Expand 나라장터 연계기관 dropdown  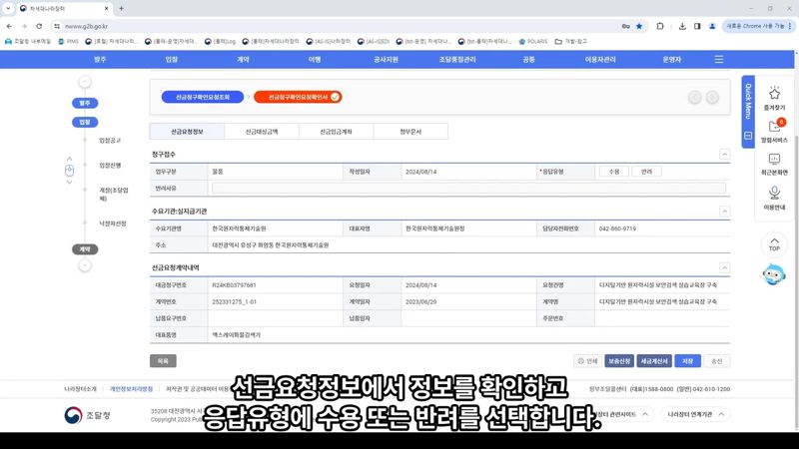point(695,414)
